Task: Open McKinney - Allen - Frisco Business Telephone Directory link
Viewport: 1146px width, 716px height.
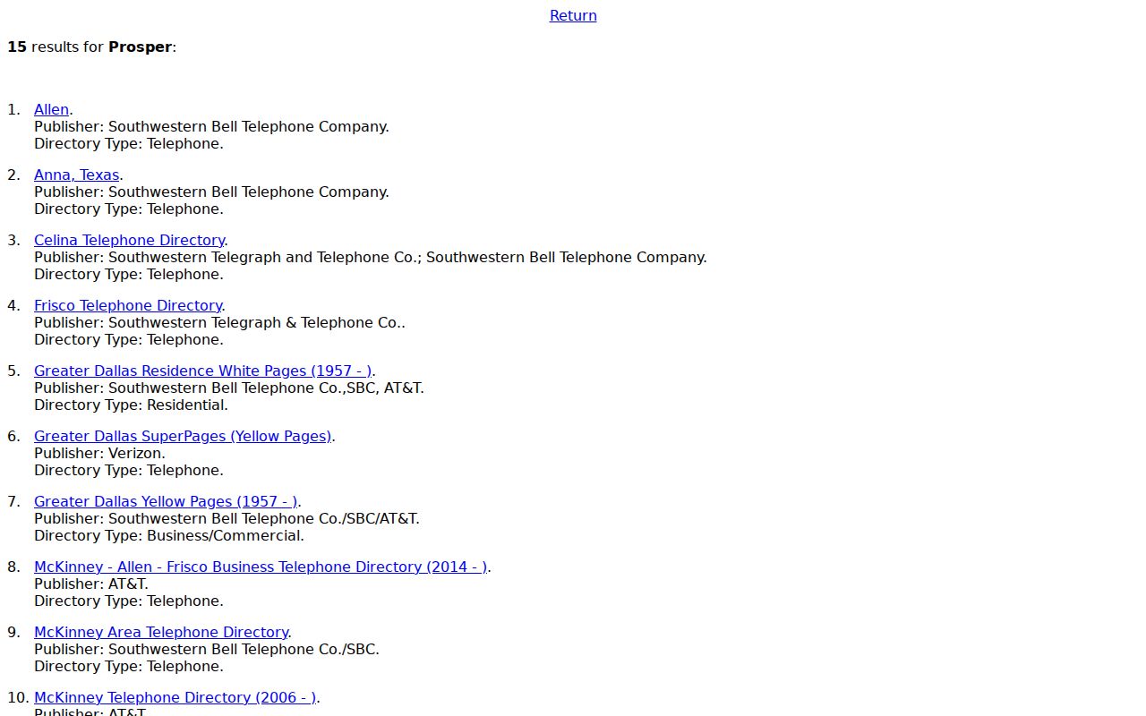Action: pyautogui.click(x=261, y=567)
